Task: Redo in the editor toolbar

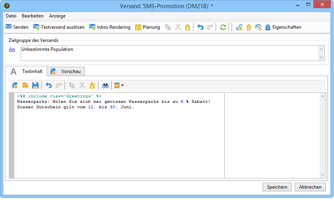Action: [58, 85]
